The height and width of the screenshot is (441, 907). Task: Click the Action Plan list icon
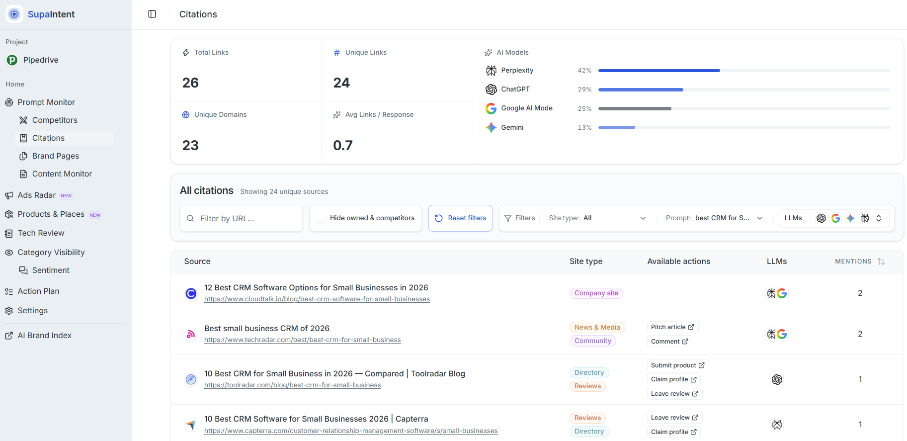click(x=9, y=291)
